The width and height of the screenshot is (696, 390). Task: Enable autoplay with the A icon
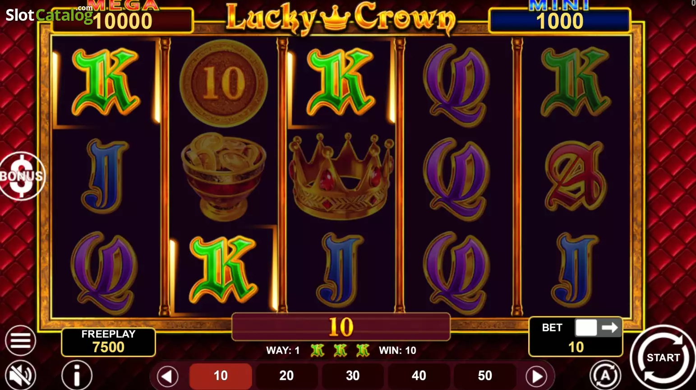pyautogui.click(x=605, y=375)
